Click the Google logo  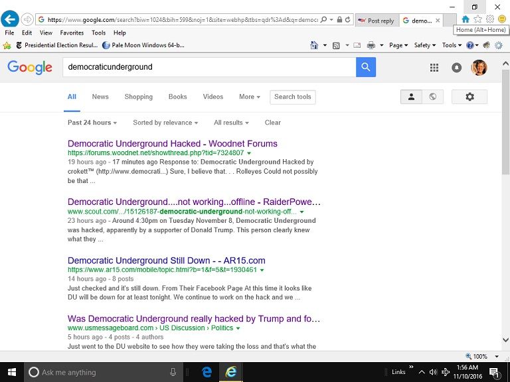[x=30, y=67]
